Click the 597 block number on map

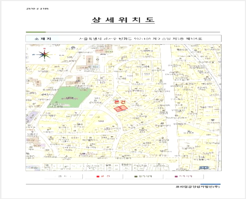[198, 147]
